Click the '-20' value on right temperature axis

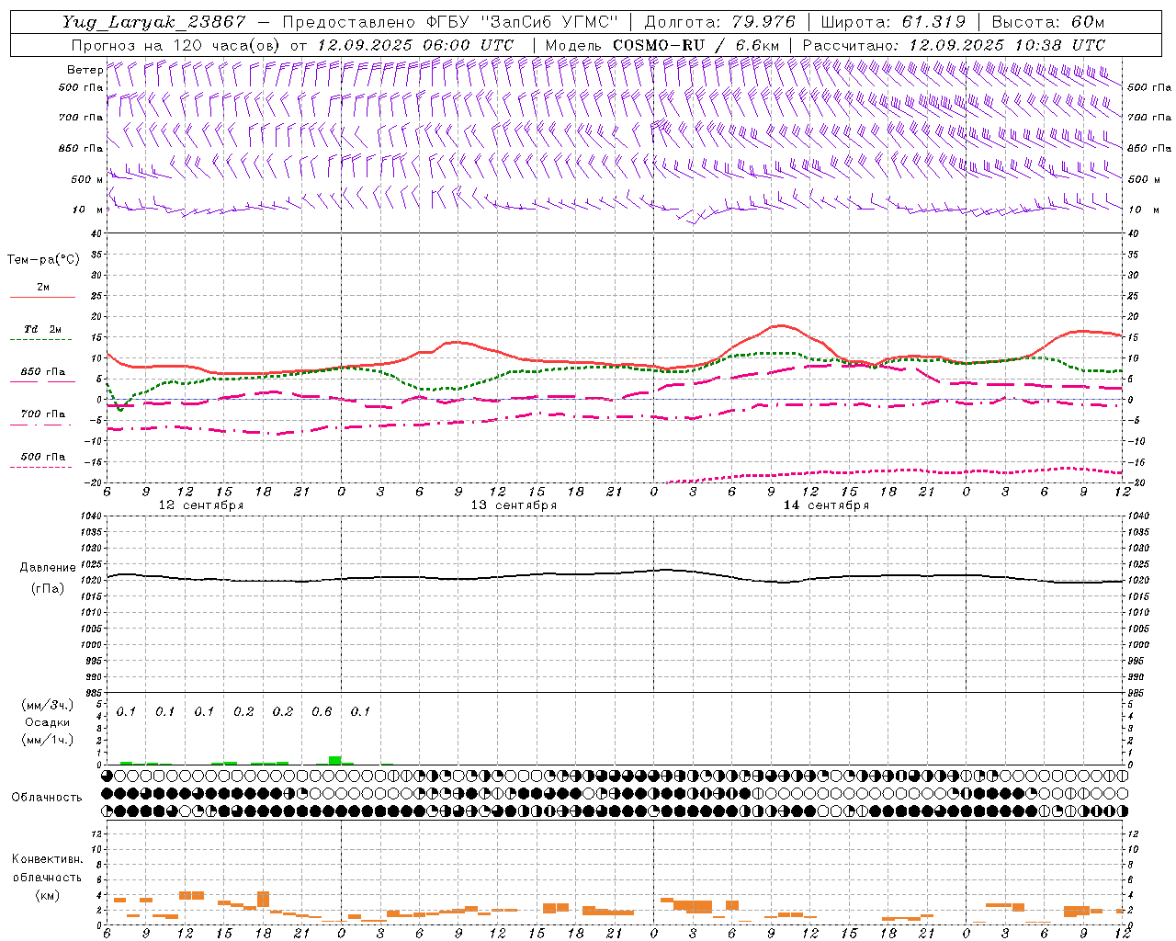tap(1136, 482)
